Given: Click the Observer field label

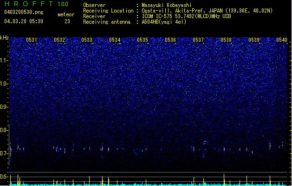Looking at the screenshot, I should pos(94,5).
